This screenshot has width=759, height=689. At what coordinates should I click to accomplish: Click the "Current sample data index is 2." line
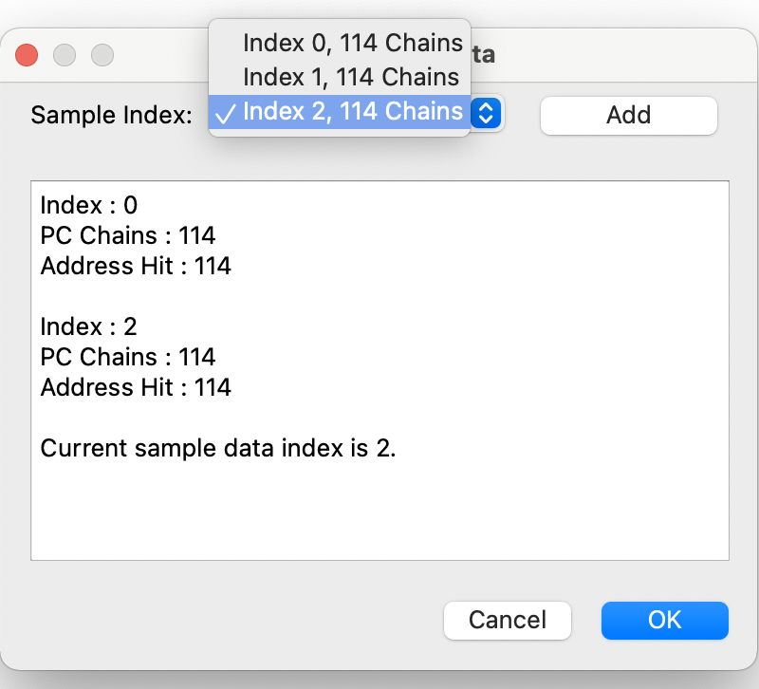click(x=218, y=448)
